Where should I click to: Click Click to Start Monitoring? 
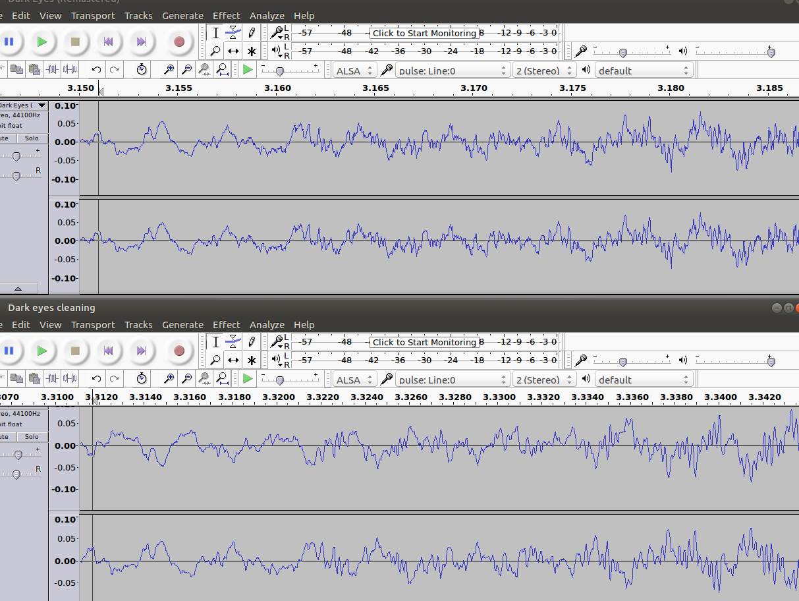click(x=426, y=33)
